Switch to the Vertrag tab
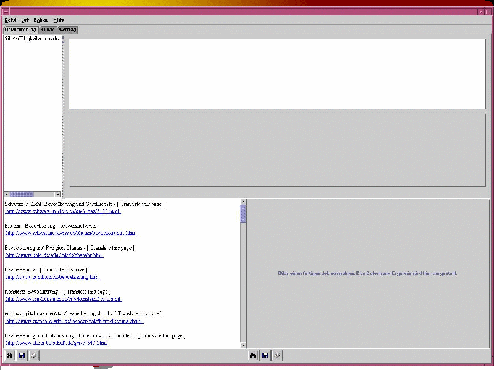 point(67,29)
